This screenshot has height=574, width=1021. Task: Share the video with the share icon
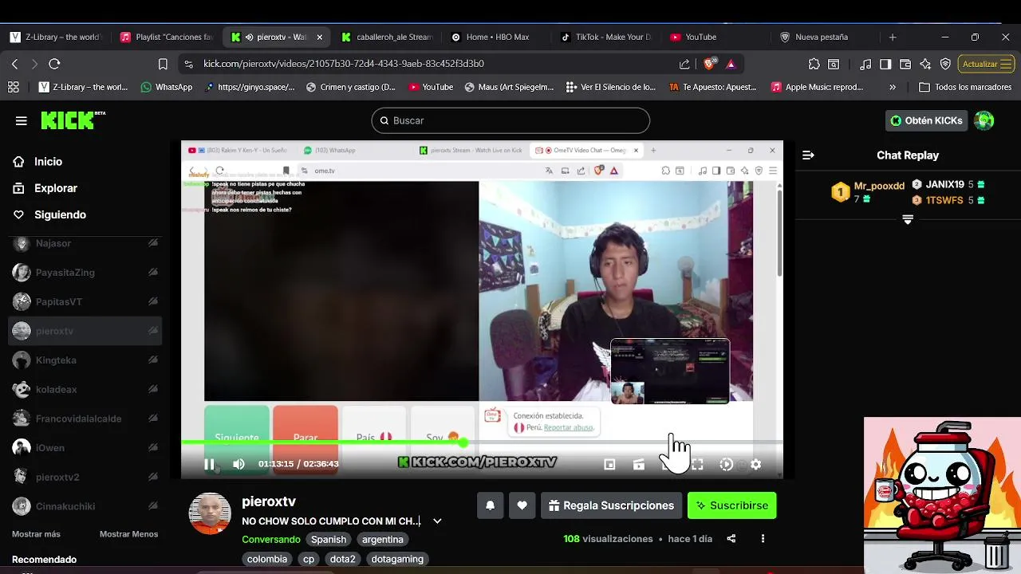pos(731,539)
